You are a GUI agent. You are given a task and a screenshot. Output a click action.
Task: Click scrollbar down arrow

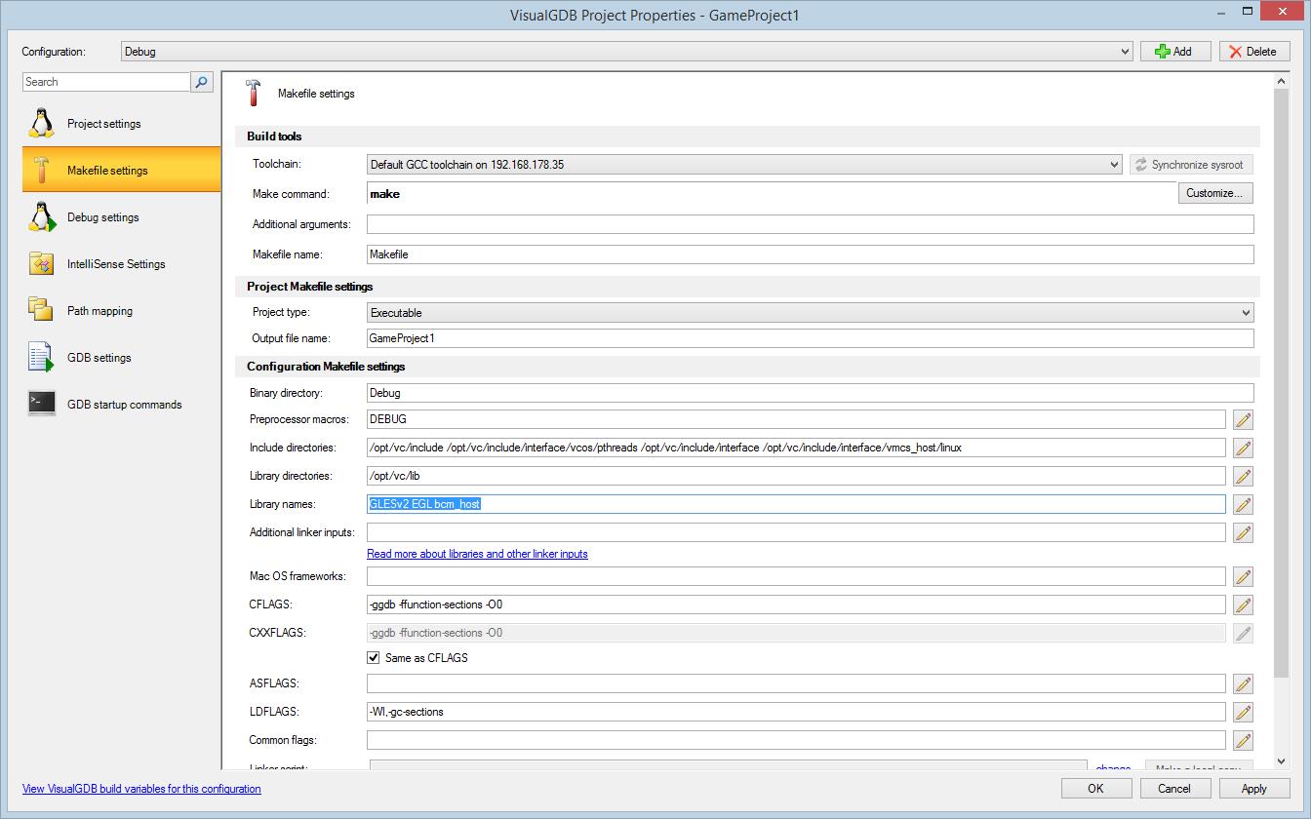[1282, 760]
